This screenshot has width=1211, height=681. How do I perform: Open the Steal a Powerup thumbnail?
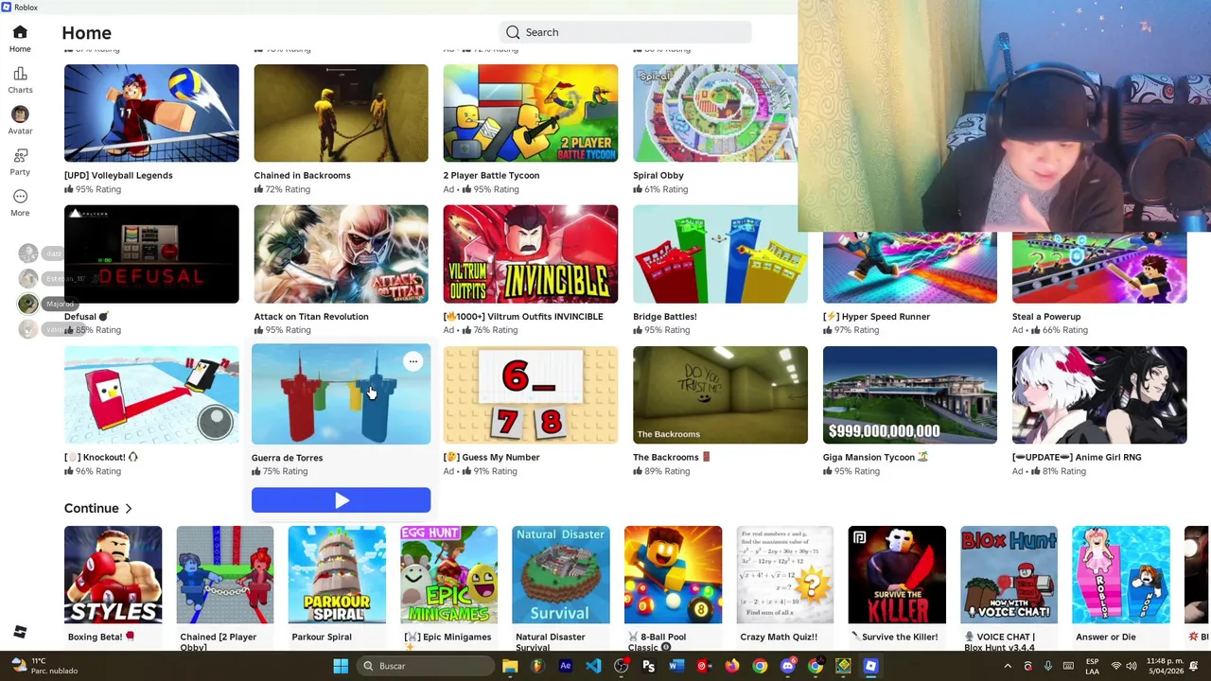pos(1099,268)
